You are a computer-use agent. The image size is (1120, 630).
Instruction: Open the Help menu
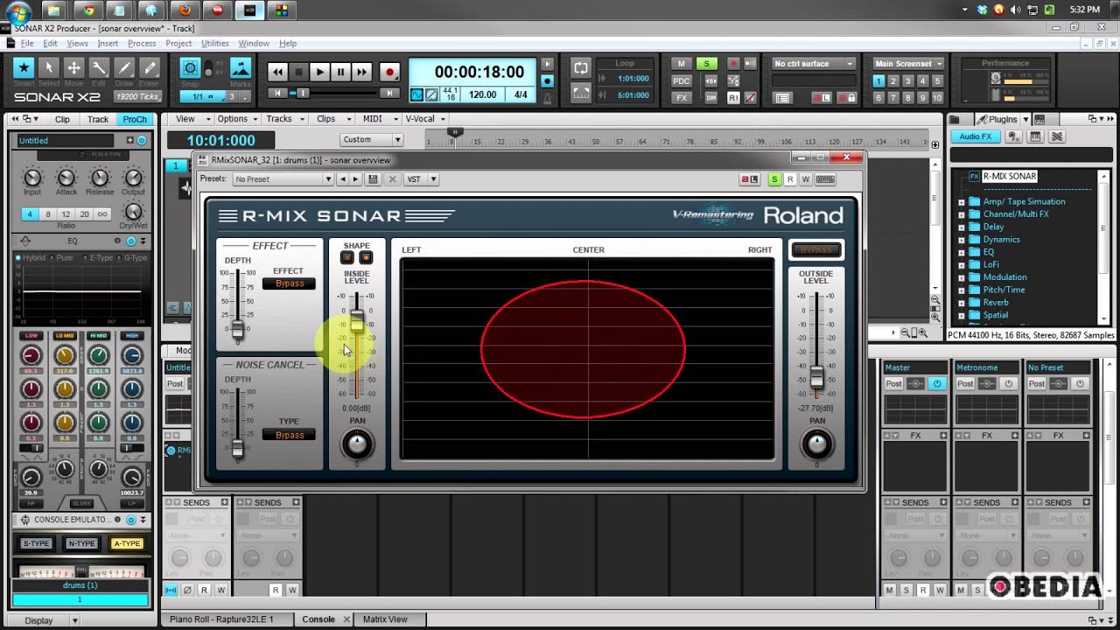288,43
